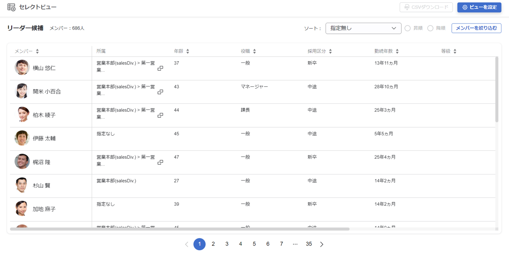Screen dimensions: 509x253
Task: Click メンバー：686人 count label
Action: coord(67,28)
